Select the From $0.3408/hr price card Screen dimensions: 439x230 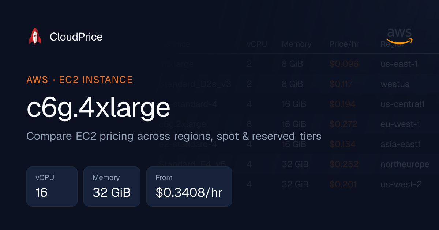pos(189,187)
